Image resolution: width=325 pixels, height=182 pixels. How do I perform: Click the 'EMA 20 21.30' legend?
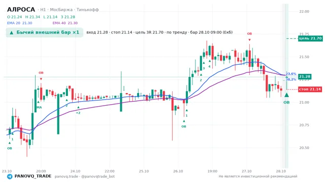[19, 23]
